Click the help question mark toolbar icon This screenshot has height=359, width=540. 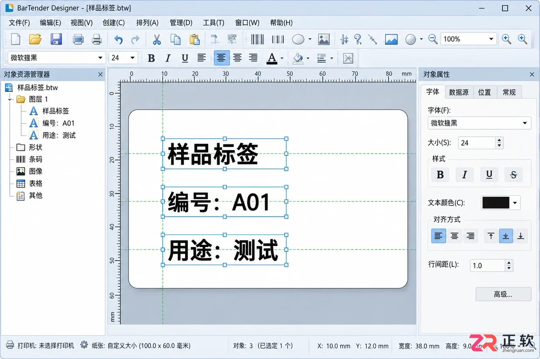[358, 39]
